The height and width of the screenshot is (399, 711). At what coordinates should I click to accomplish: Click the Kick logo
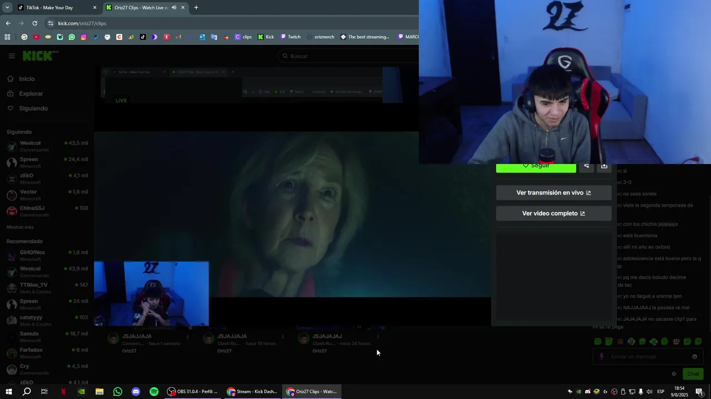[x=39, y=55]
